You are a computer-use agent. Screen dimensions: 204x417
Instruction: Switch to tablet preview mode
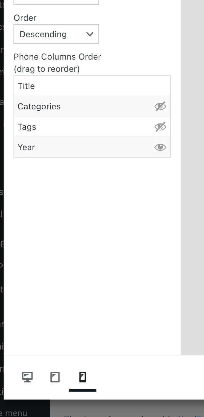(55, 377)
